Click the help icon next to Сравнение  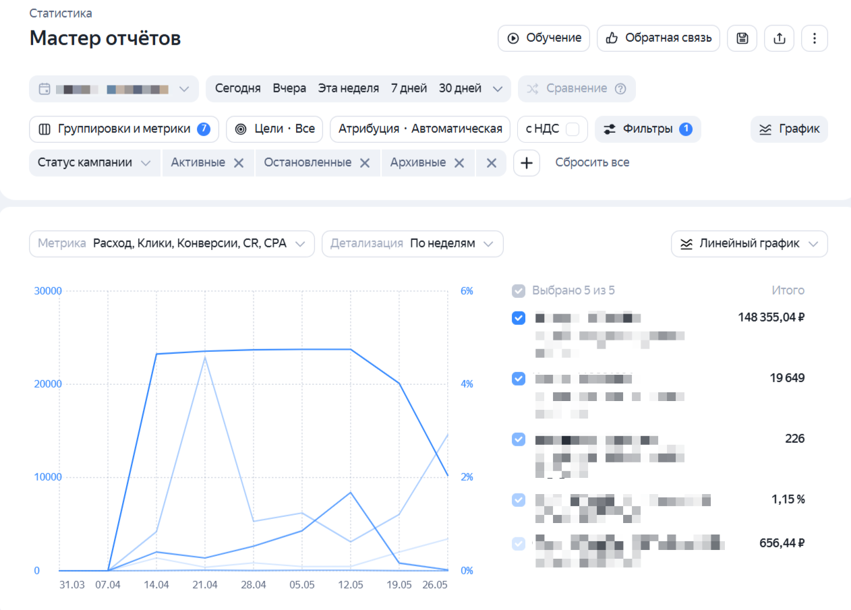tap(621, 89)
